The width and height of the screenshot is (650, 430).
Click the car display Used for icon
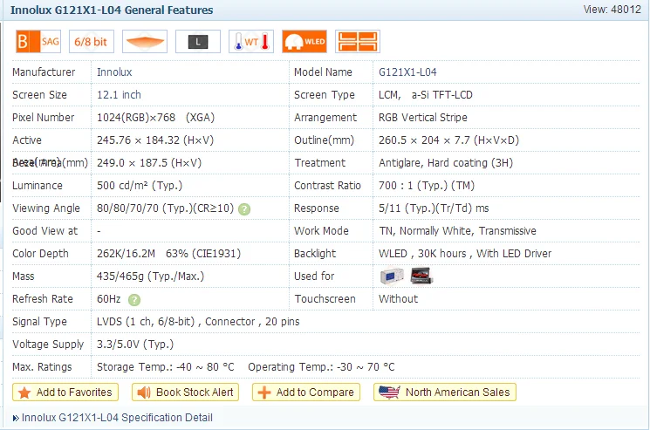(x=421, y=276)
